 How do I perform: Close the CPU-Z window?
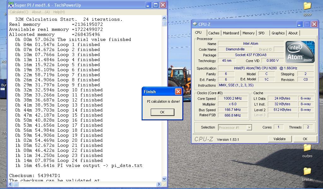click(314, 24)
